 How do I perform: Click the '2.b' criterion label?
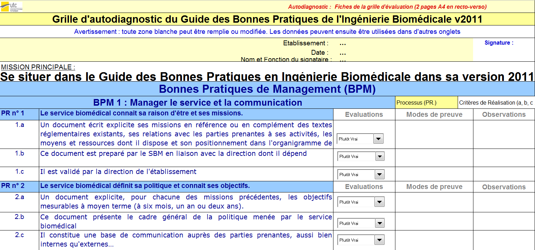pos(20,217)
